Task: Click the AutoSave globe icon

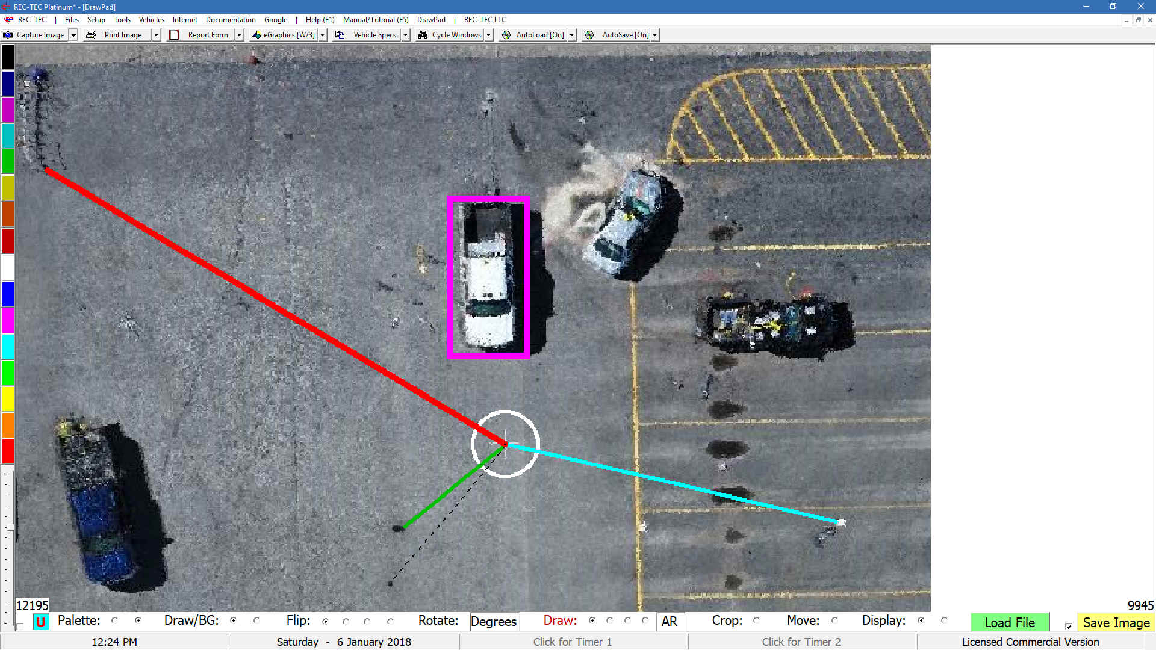Action: pyautogui.click(x=589, y=35)
